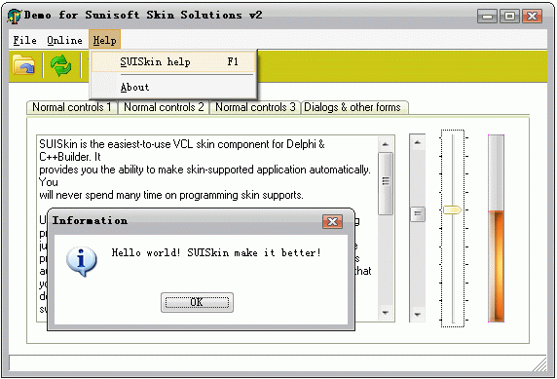Click the vertical trackbar yellow thumb
The height and width of the screenshot is (379, 557).
[x=452, y=209]
